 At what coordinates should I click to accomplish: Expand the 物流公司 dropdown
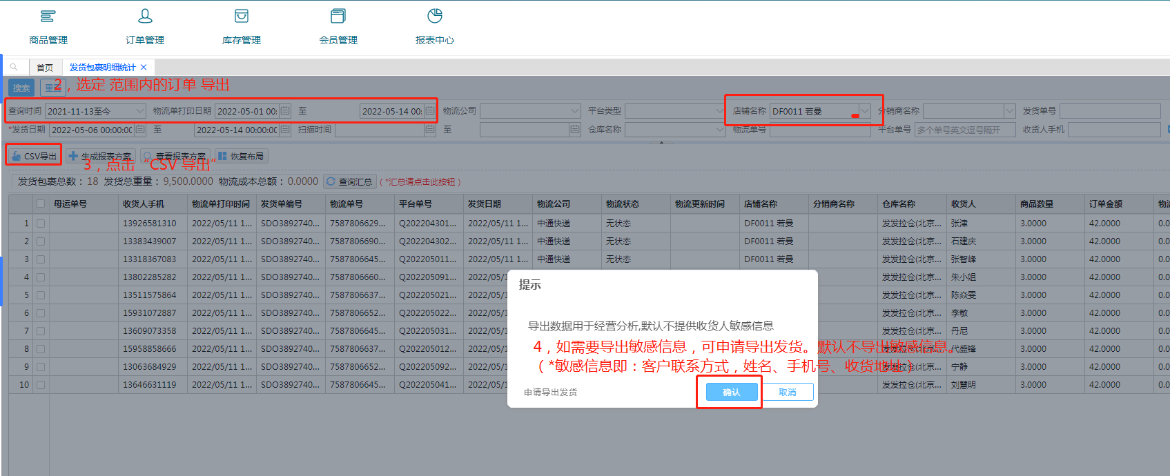click(x=575, y=111)
